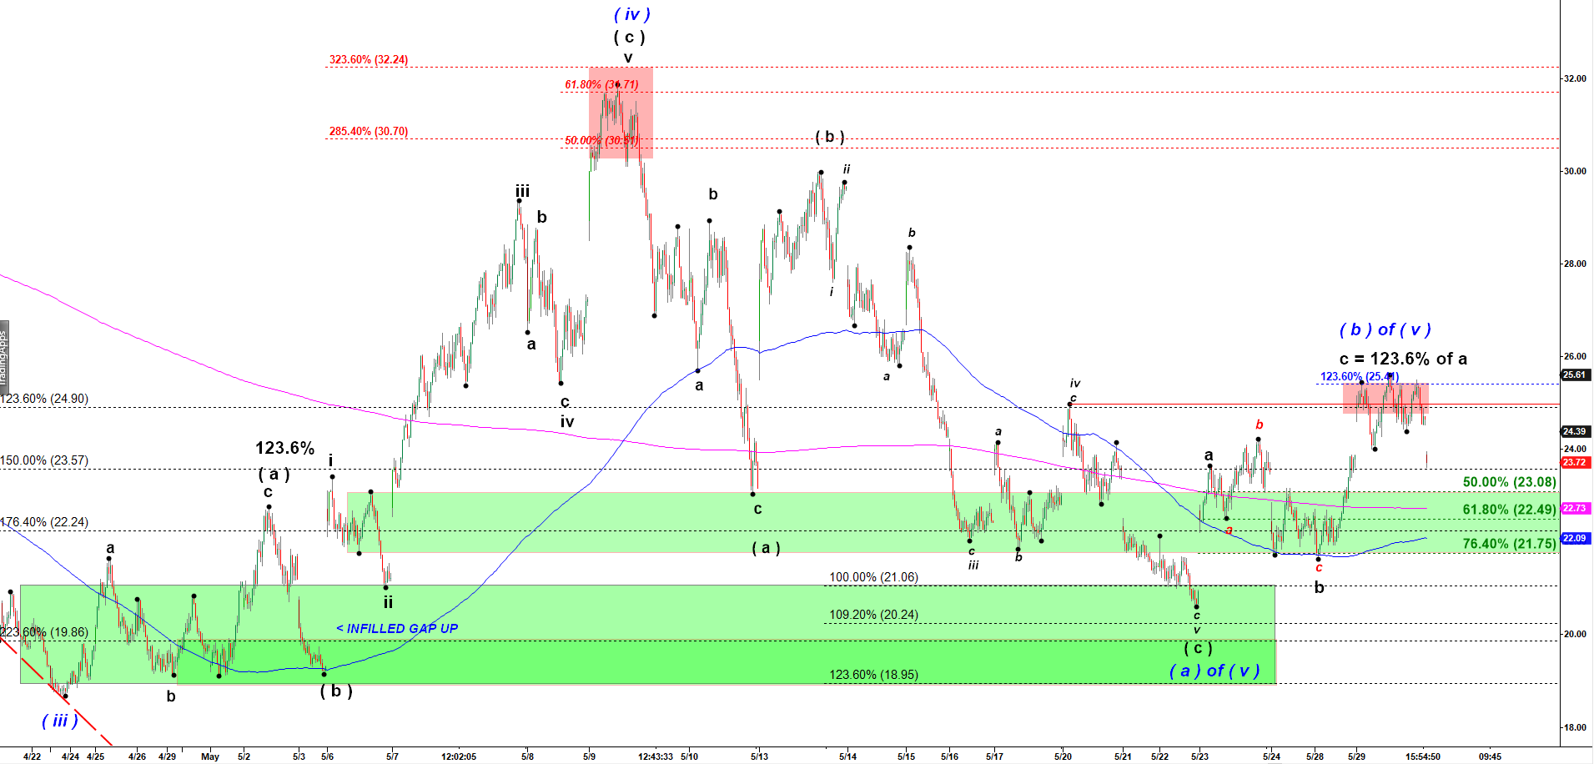
Task: Click the 24.39 price tag on axis
Action: pos(1575,432)
